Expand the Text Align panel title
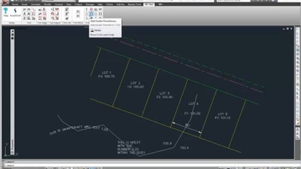This screenshot has width=301, height=169. [42, 23]
